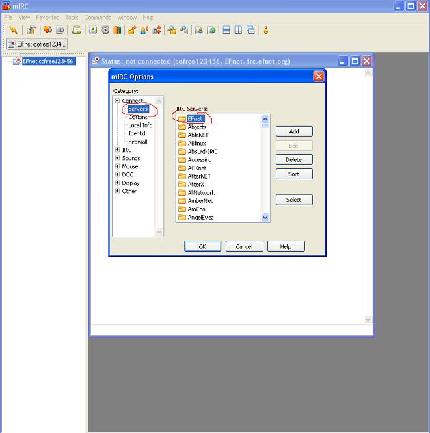Screen dimensions: 430x433
Task: Select Options under Connect category
Action: pos(137,117)
